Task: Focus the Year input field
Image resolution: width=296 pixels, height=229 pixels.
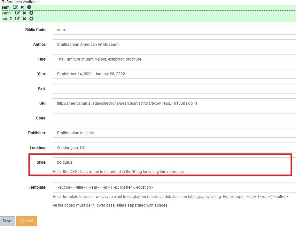Action: (x=174, y=74)
